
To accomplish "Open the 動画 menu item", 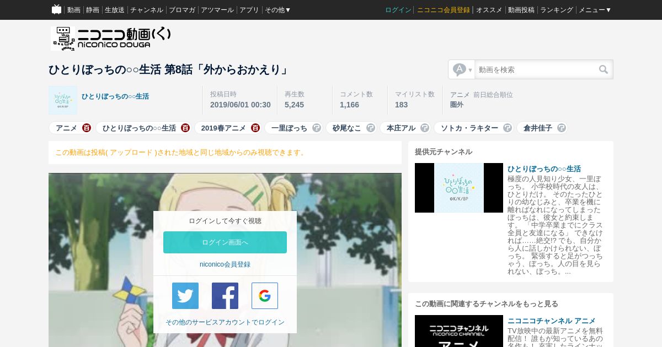I will tap(74, 10).
